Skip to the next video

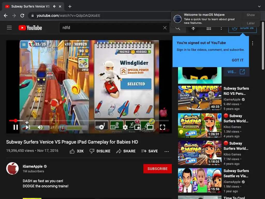click(28, 127)
